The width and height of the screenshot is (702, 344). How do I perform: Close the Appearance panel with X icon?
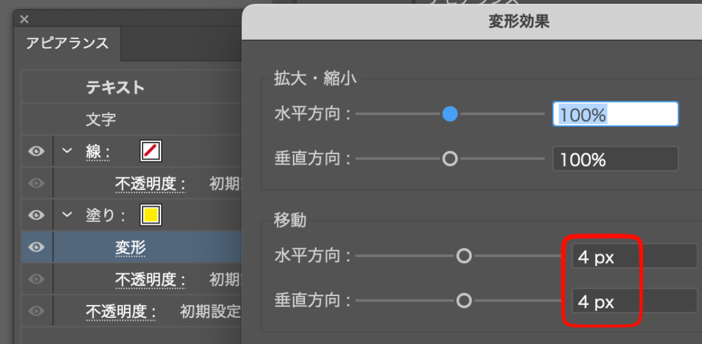(25, 19)
